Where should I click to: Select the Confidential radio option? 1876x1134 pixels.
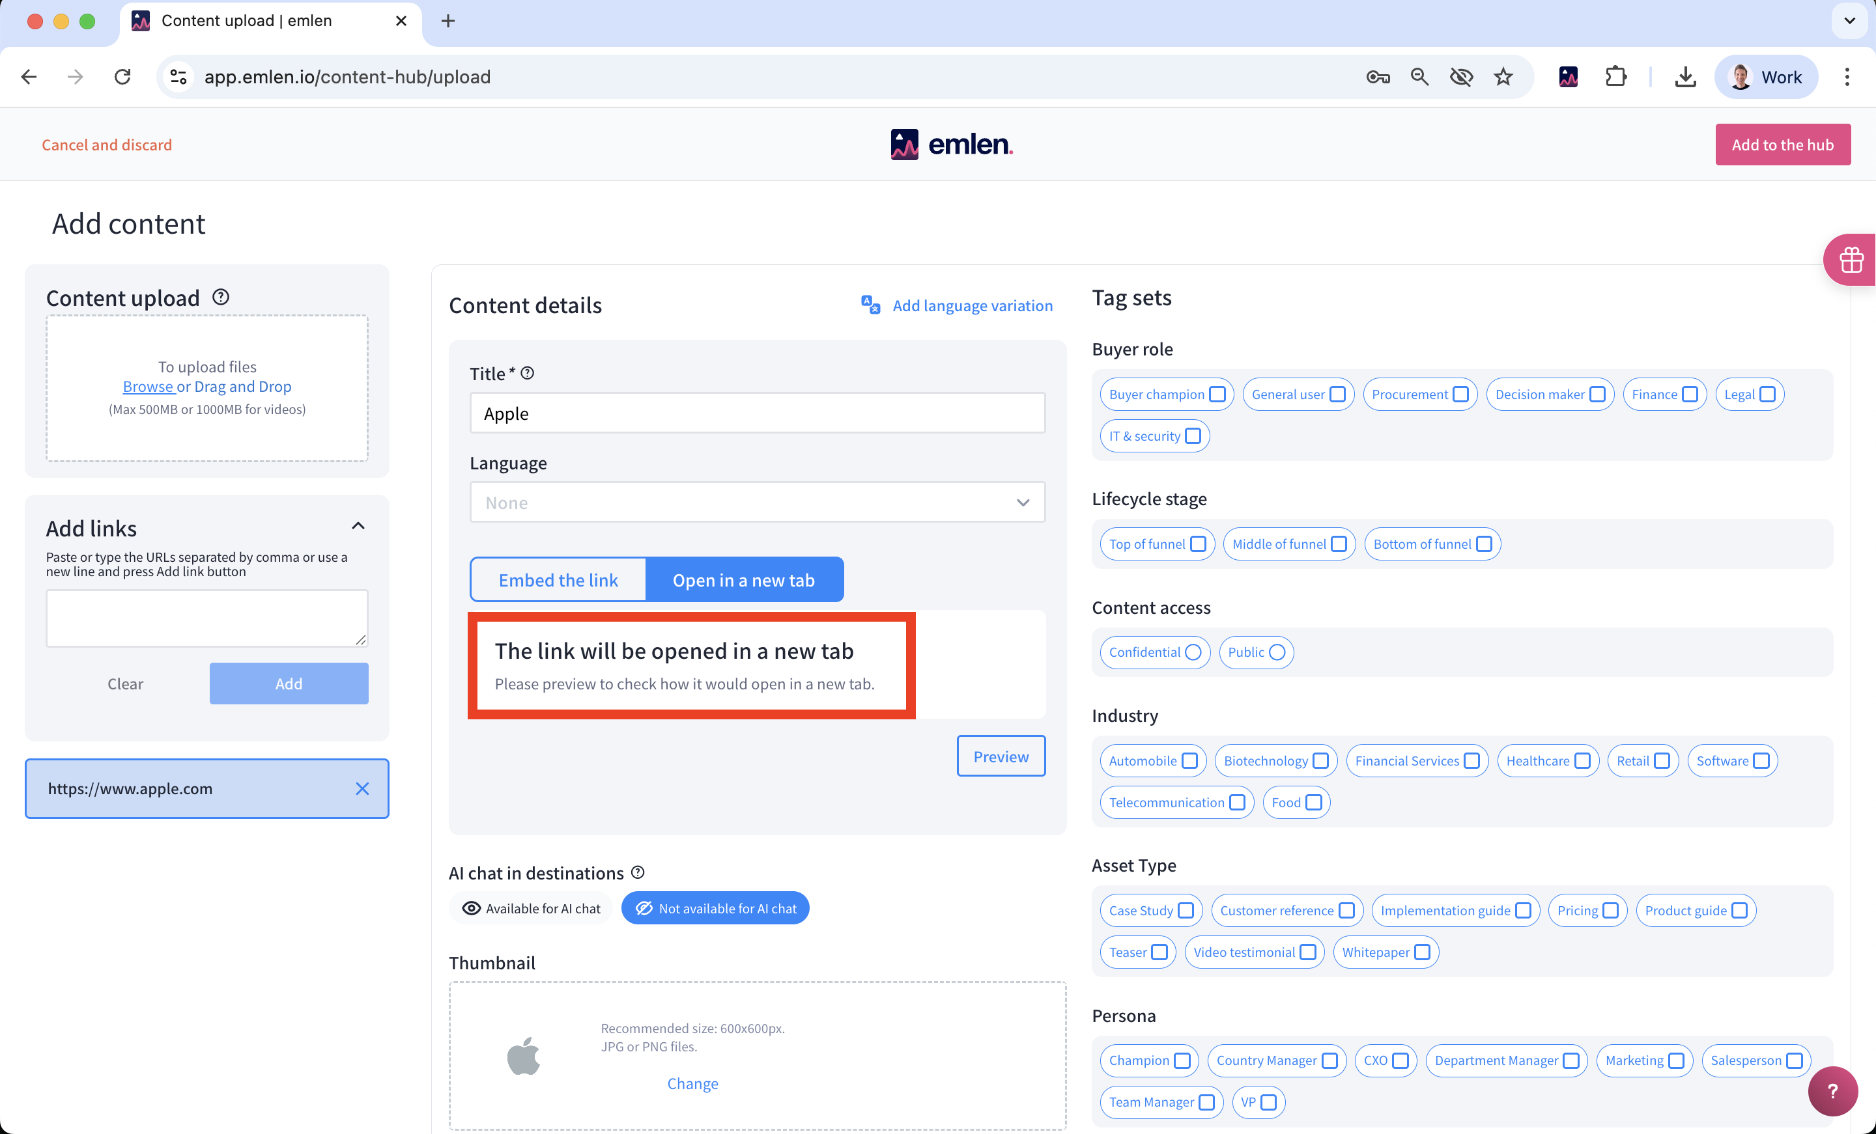1193,652
